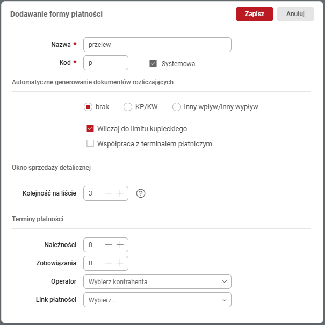Select inny wpływ/inny wypływ option

click(x=176, y=107)
